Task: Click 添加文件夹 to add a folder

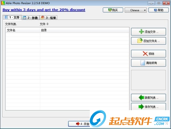Action: pos(148,41)
